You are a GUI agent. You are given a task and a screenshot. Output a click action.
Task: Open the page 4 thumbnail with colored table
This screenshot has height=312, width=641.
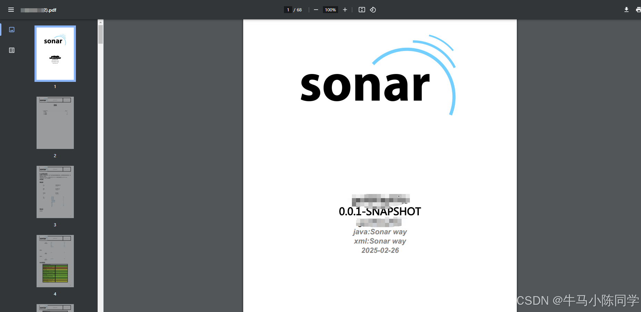[x=55, y=261]
